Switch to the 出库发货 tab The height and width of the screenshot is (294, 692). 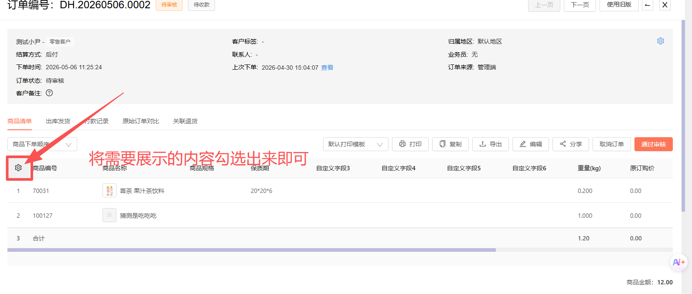[58, 121]
